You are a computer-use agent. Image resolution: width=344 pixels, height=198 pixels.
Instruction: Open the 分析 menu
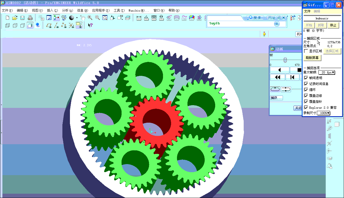[x=68, y=10]
